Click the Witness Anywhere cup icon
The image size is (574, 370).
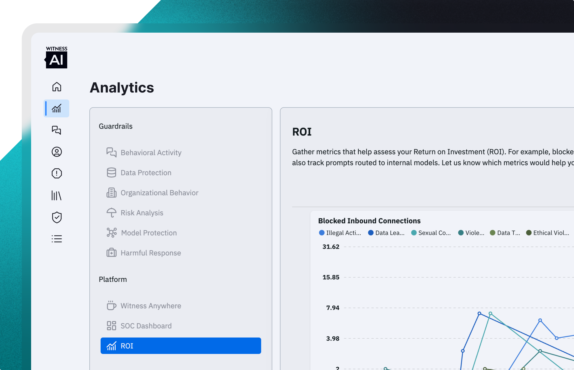coord(111,305)
